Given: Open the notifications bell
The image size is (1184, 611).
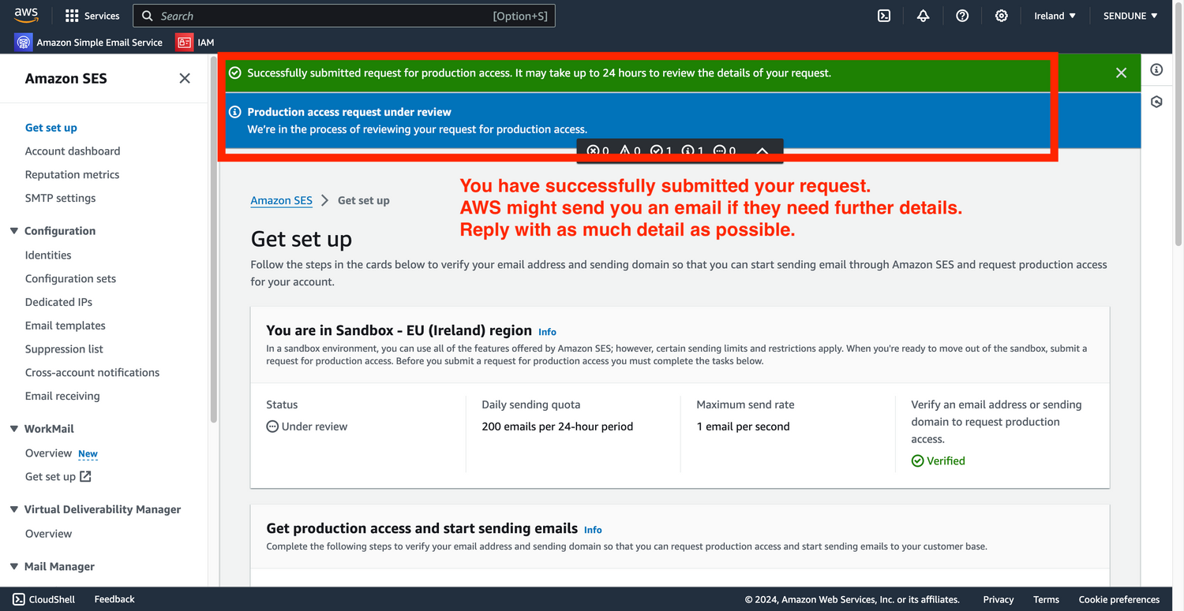Looking at the screenshot, I should (923, 16).
